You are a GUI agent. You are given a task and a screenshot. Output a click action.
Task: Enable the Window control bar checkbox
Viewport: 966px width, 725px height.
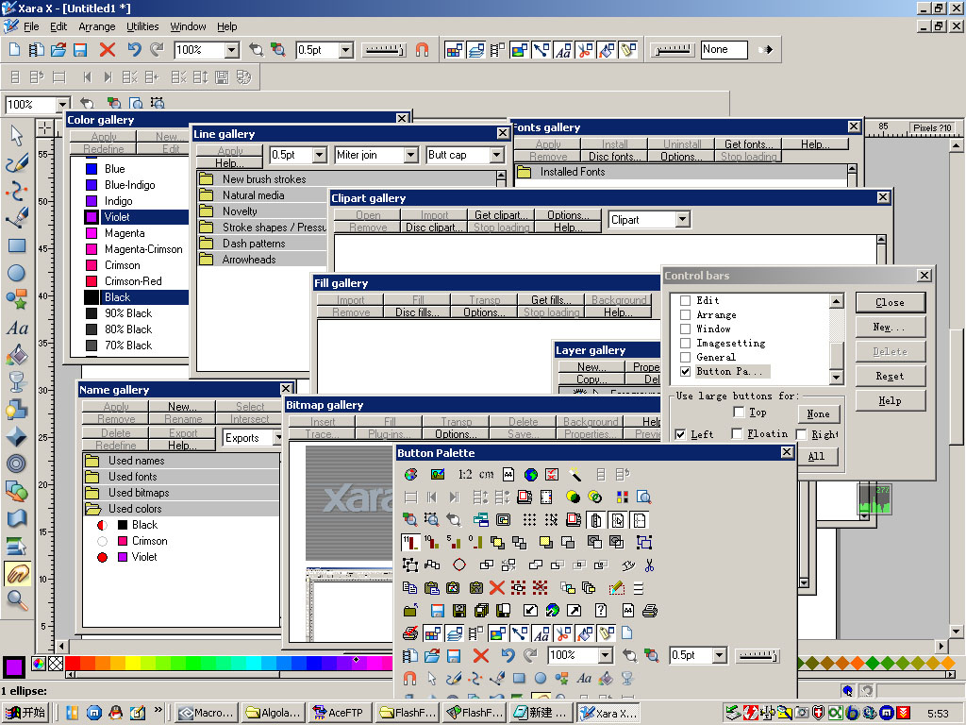[x=685, y=329]
